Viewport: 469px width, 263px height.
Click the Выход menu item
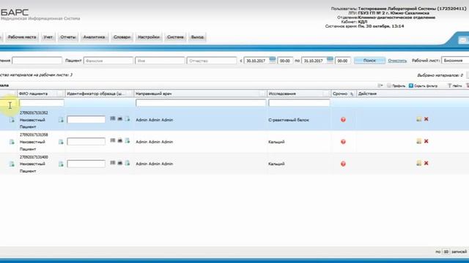[x=197, y=37]
